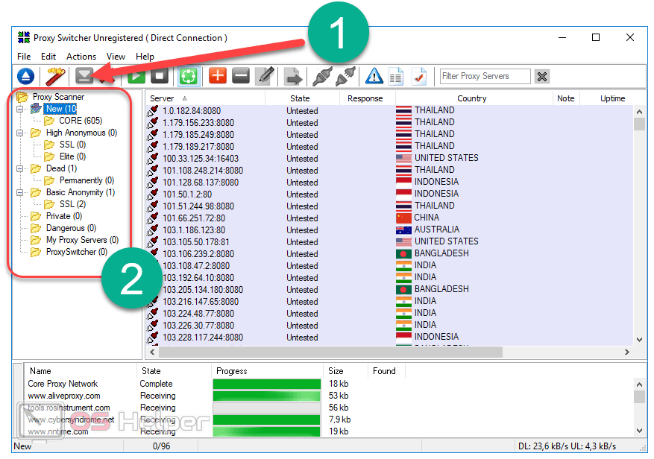Click the red plus add proxy icon
This screenshot has height=459, width=654.
[218, 76]
